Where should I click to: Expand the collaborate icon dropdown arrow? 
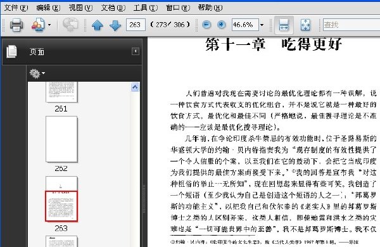click(x=49, y=25)
